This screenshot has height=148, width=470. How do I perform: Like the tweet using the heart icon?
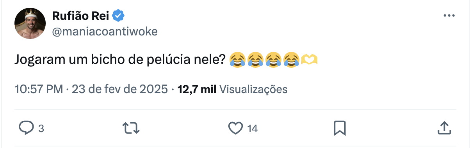235,128
